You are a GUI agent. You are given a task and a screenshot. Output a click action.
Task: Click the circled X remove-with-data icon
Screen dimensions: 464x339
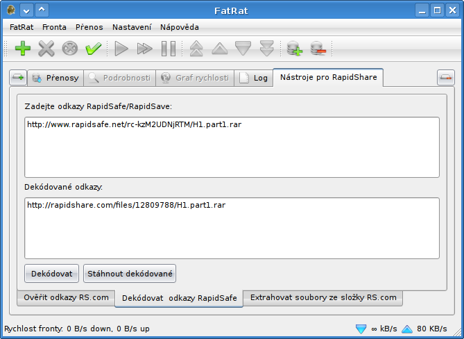coord(70,49)
